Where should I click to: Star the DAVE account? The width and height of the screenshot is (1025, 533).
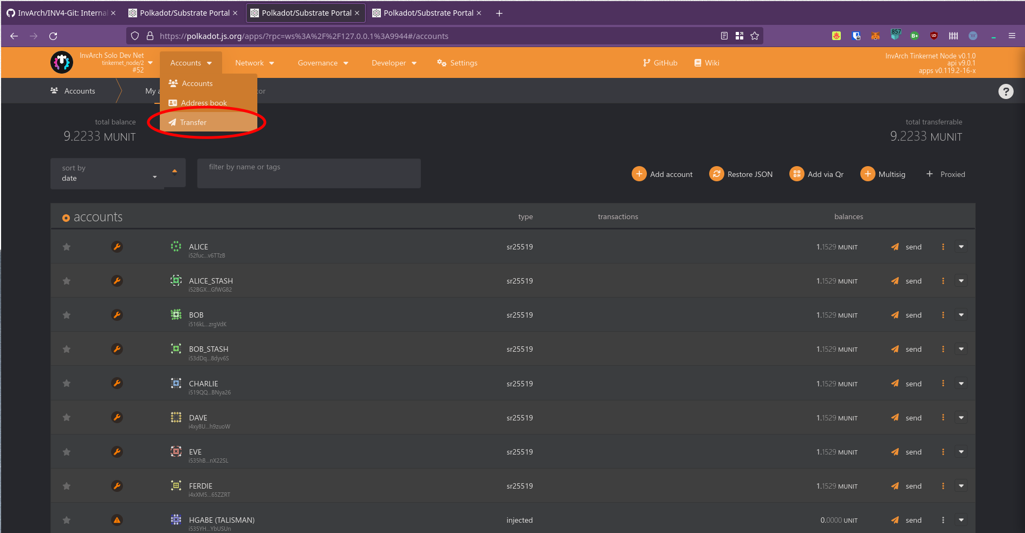(x=67, y=417)
